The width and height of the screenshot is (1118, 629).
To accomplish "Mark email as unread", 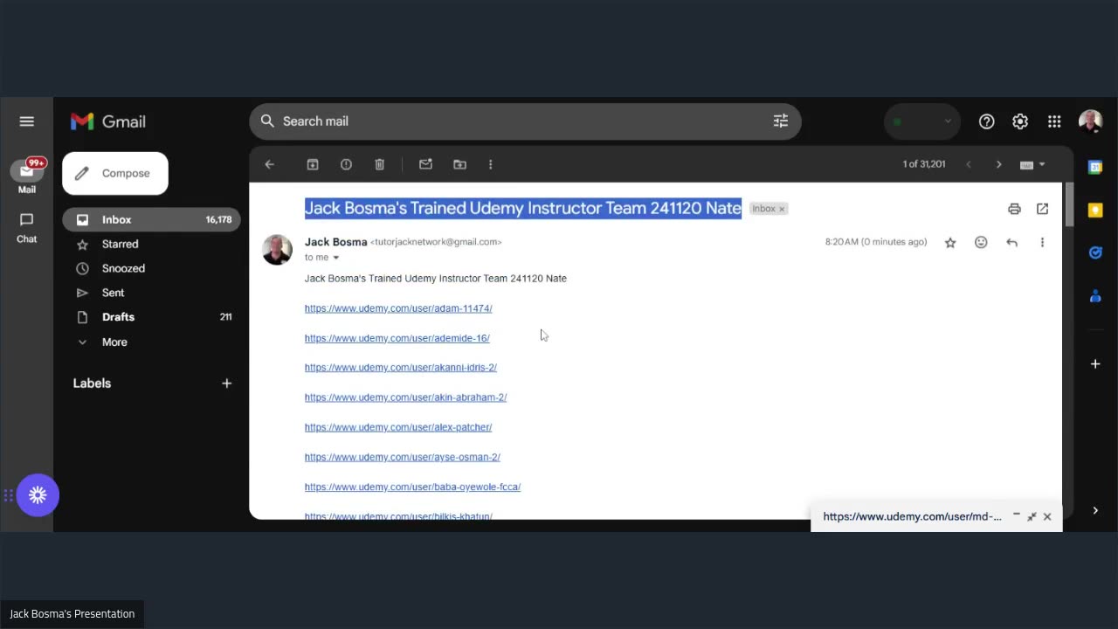I will coord(425,164).
